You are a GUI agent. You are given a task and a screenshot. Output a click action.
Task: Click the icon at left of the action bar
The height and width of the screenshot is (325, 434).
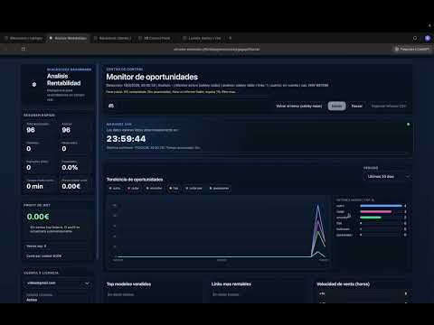click(x=111, y=106)
